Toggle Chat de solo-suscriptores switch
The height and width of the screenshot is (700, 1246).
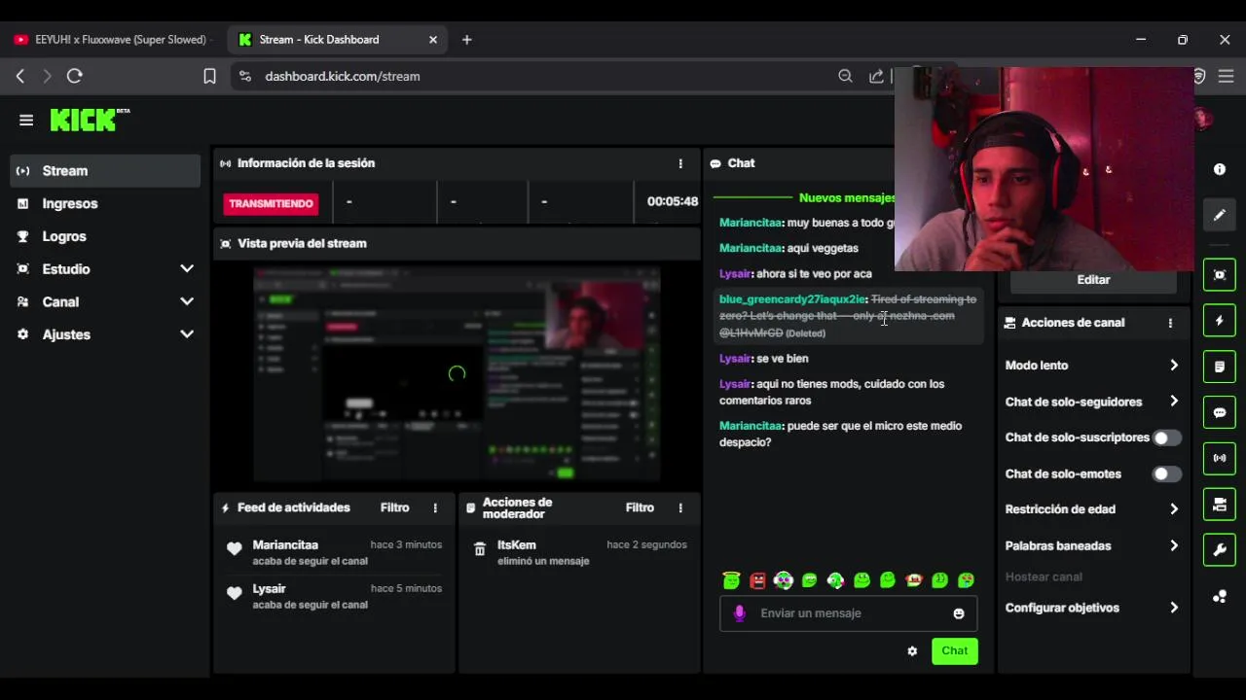pos(1167,437)
